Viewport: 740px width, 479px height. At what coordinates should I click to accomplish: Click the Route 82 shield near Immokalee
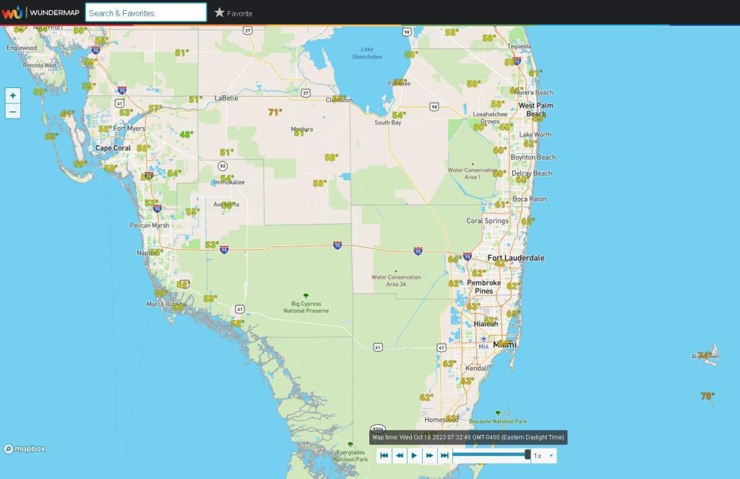click(x=223, y=166)
